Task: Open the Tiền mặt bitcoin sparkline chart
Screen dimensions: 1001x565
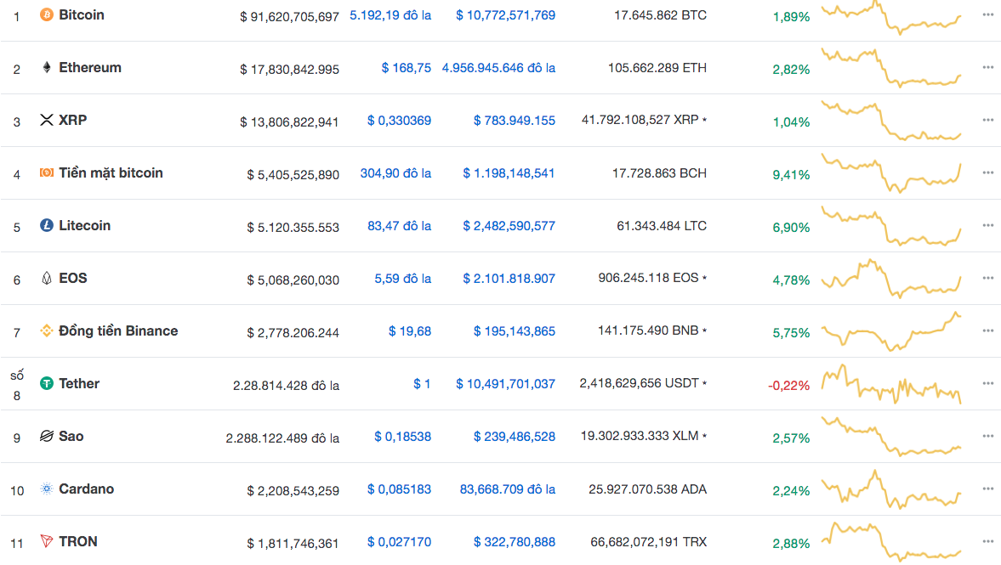Action: [891, 172]
